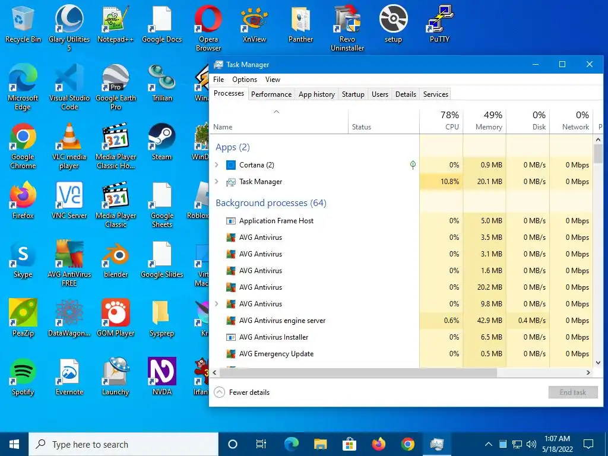Collapse view with Fewer details
Viewport: 608px width, 456px height.
(242, 392)
